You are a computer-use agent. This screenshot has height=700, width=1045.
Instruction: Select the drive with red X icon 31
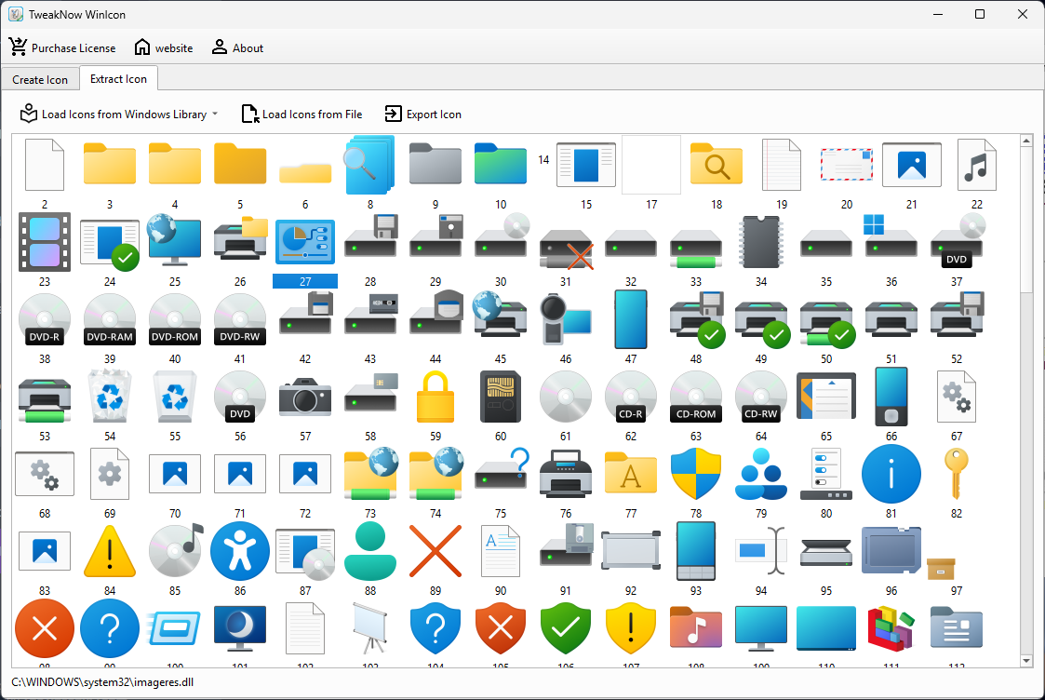point(565,249)
